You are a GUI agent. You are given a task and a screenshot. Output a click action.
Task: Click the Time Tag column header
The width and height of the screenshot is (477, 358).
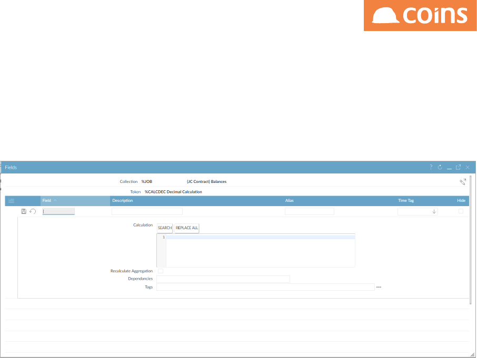[406, 201]
